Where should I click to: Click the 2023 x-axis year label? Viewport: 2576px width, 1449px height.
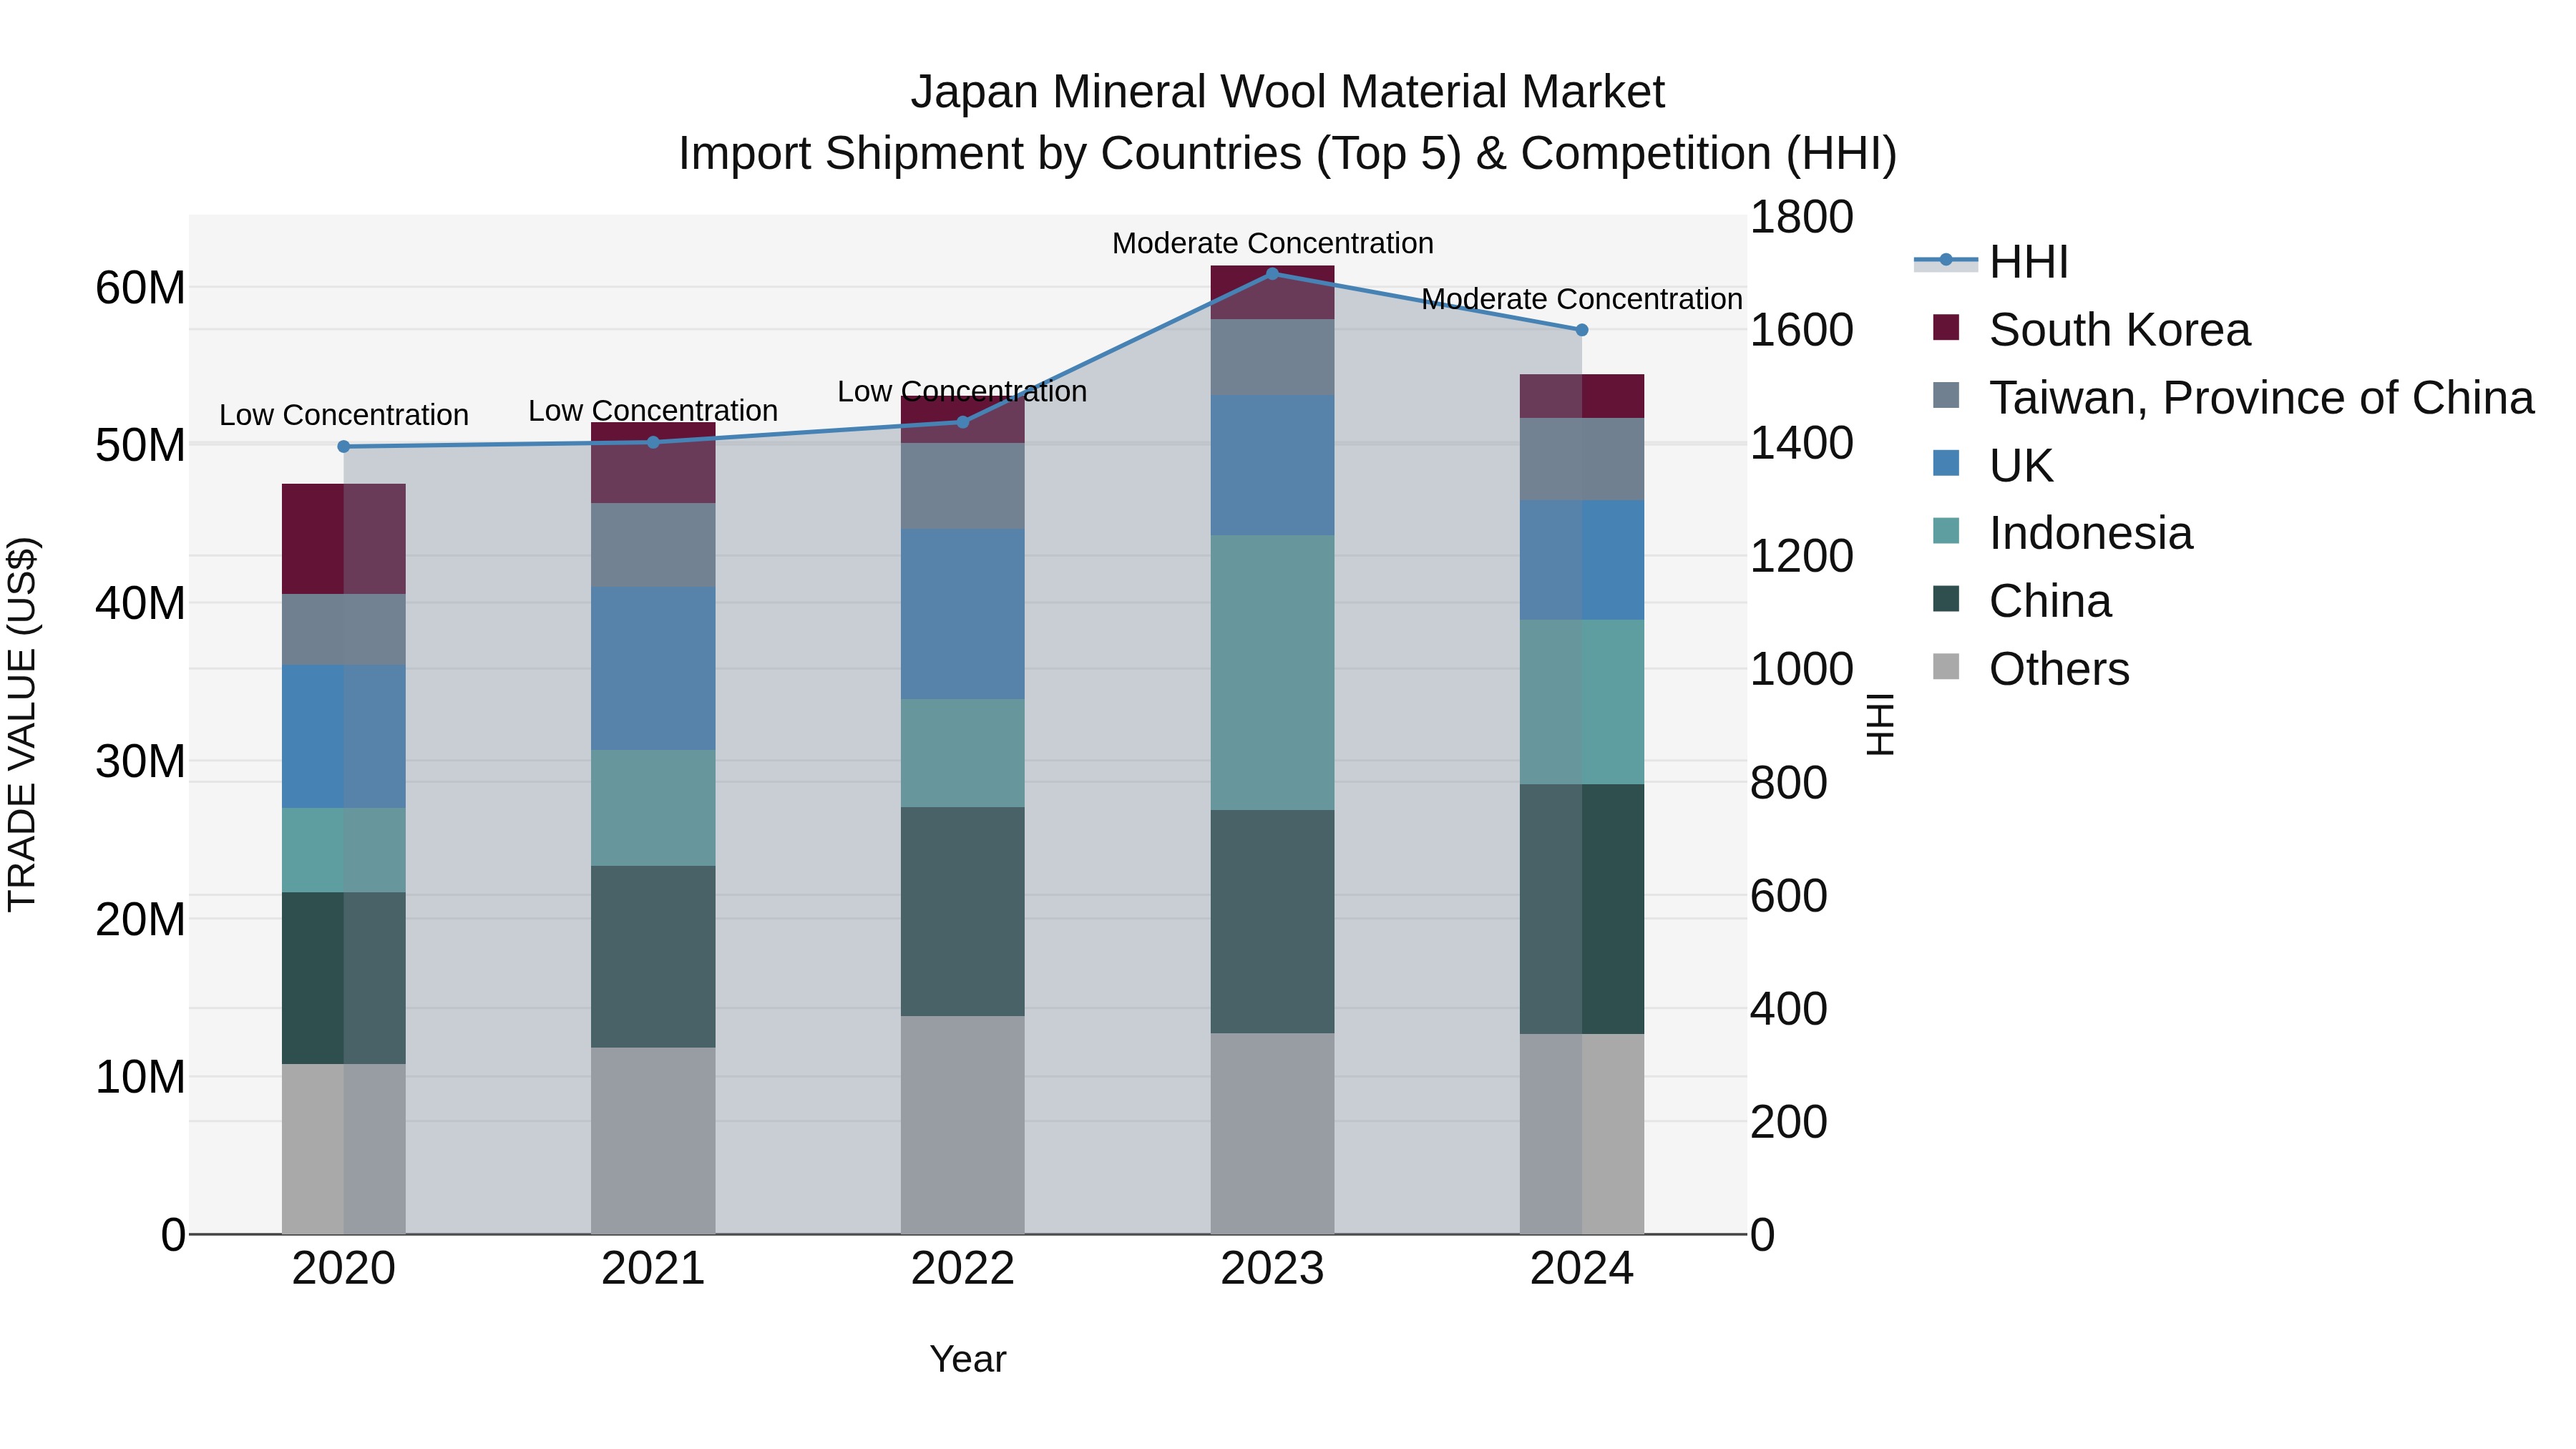point(1272,1269)
